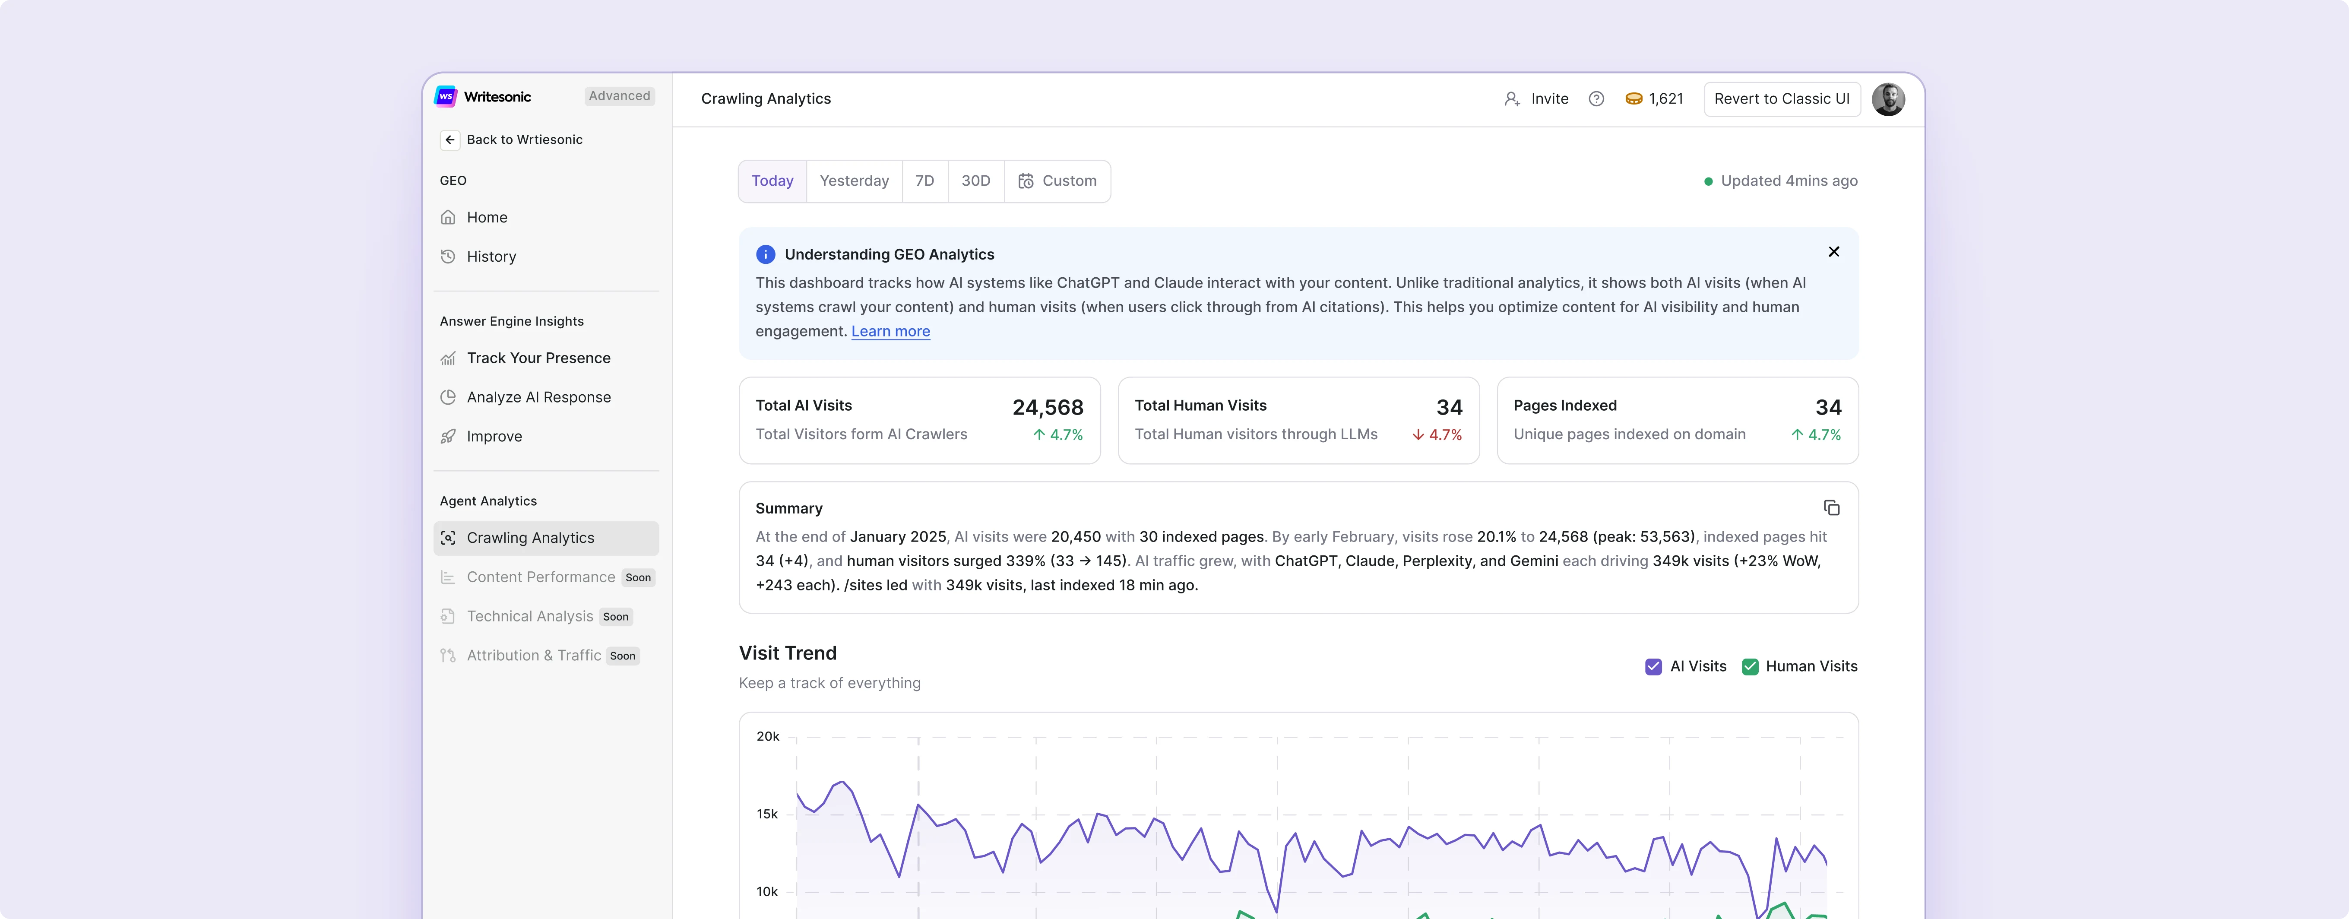The height and width of the screenshot is (919, 2349).
Task: Click Revert to Classic UI button
Action: tap(1781, 98)
